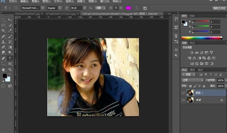The image size is (227, 133).
Task: Select the Healing Brush tool
Action: pos(3,36)
